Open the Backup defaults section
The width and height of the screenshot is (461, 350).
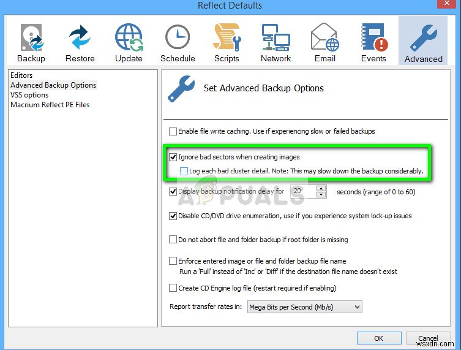(x=31, y=42)
